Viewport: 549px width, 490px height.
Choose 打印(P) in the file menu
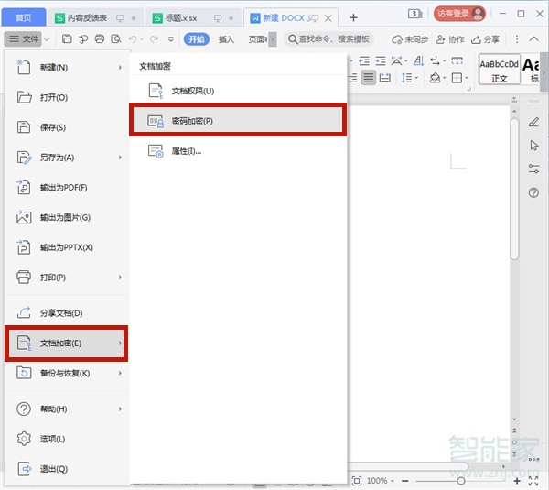click(67, 278)
